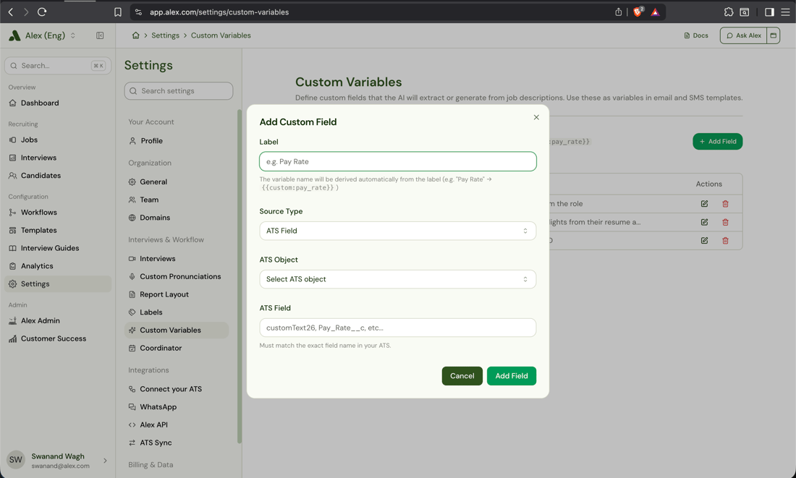Click the Cancel button
Screen dimensions: 796x478
(462, 376)
